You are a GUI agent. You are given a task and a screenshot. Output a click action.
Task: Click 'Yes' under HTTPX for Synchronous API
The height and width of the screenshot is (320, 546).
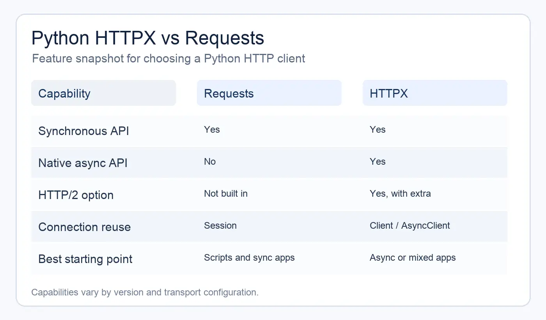coord(378,130)
